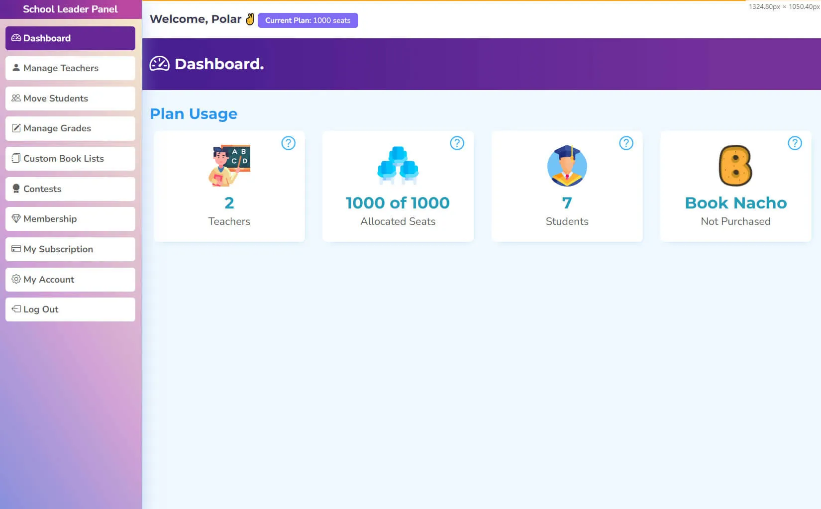Click Log Out in the sidebar

click(70, 309)
